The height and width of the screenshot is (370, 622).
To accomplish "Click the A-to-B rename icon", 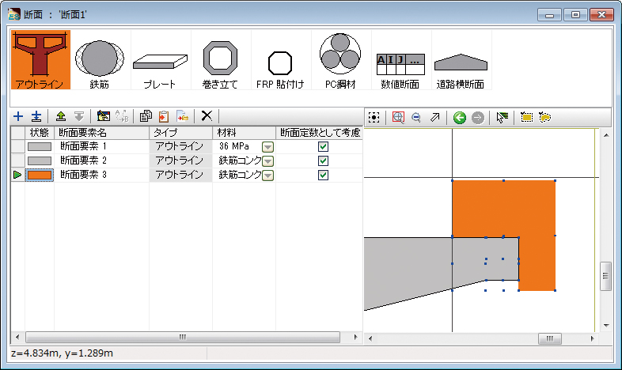I will (x=122, y=116).
